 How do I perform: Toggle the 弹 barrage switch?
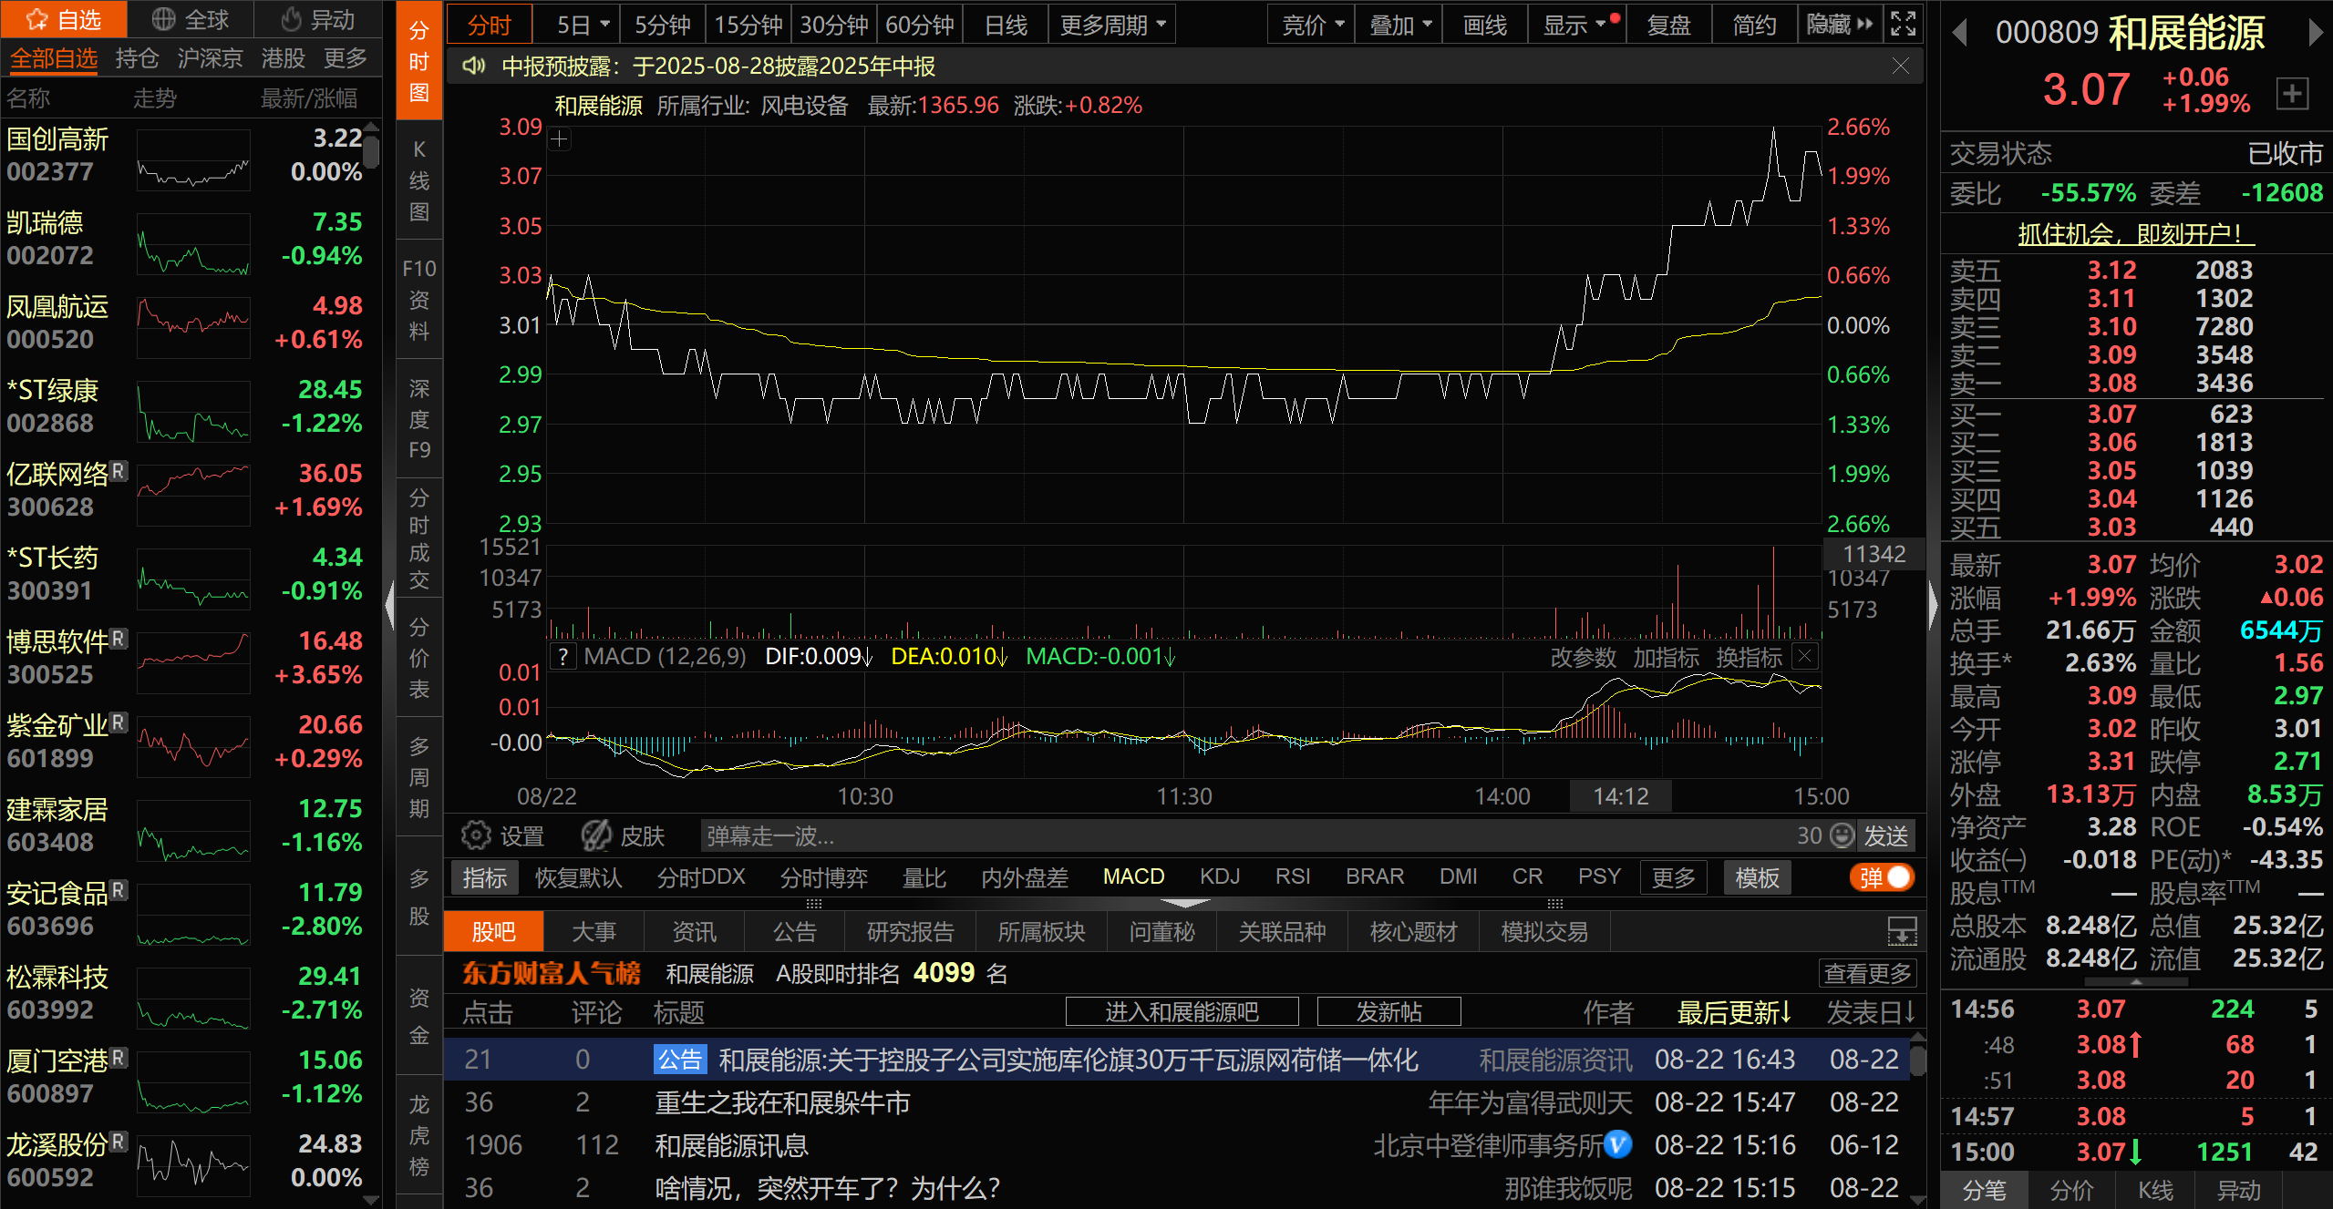[1882, 876]
